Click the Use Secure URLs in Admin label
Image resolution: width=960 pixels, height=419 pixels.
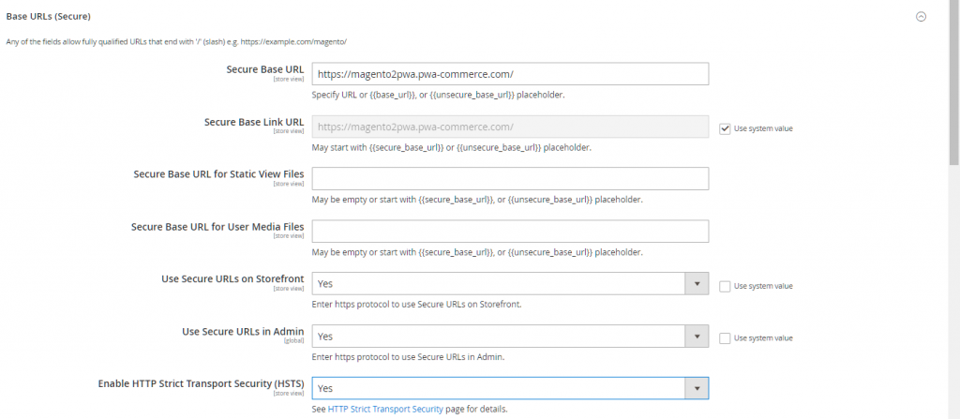(242, 332)
